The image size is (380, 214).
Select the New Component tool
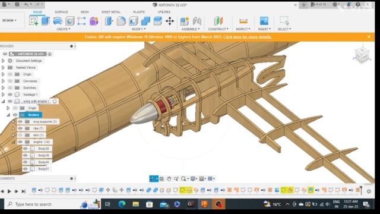(x=185, y=21)
